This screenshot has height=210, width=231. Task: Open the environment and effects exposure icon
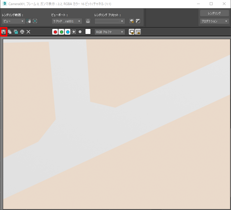pyautogui.click(x=138, y=21)
